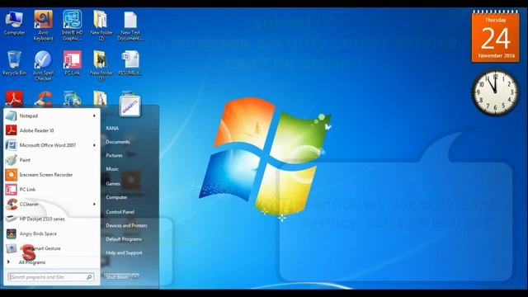Click the user account picture in Start menu
Viewport: 528px width, 297px height.
coord(130,106)
